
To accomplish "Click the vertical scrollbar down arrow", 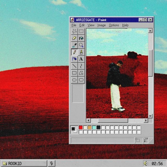I will 150,116.
